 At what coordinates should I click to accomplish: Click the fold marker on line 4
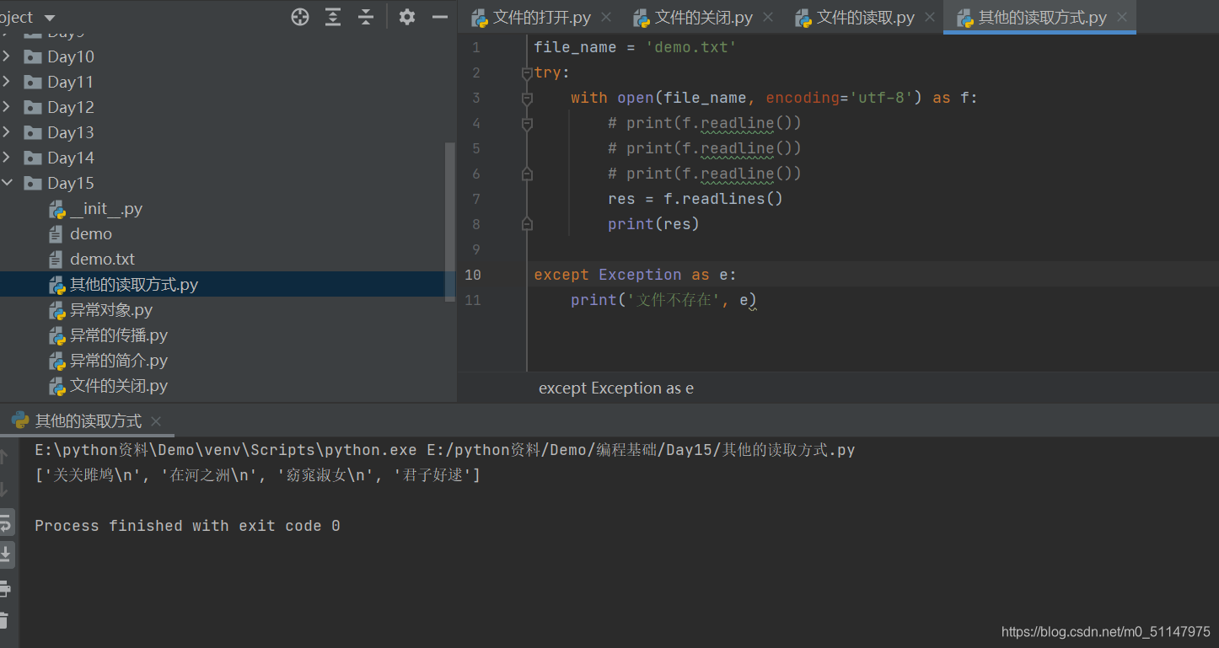coord(527,124)
